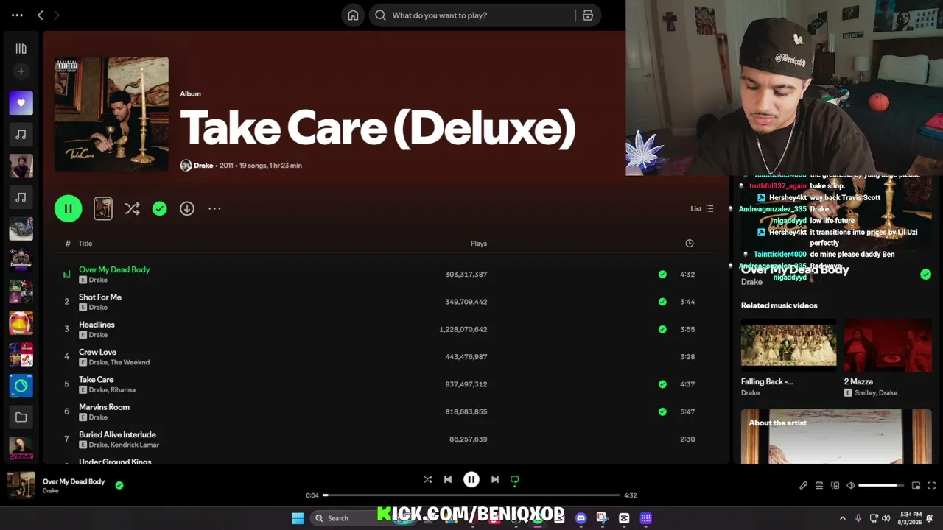Open the Dembow playlist in the sidebar

tap(21, 260)
